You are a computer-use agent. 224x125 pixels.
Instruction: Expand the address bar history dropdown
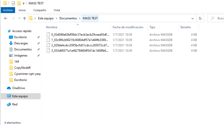pos(193,18)
